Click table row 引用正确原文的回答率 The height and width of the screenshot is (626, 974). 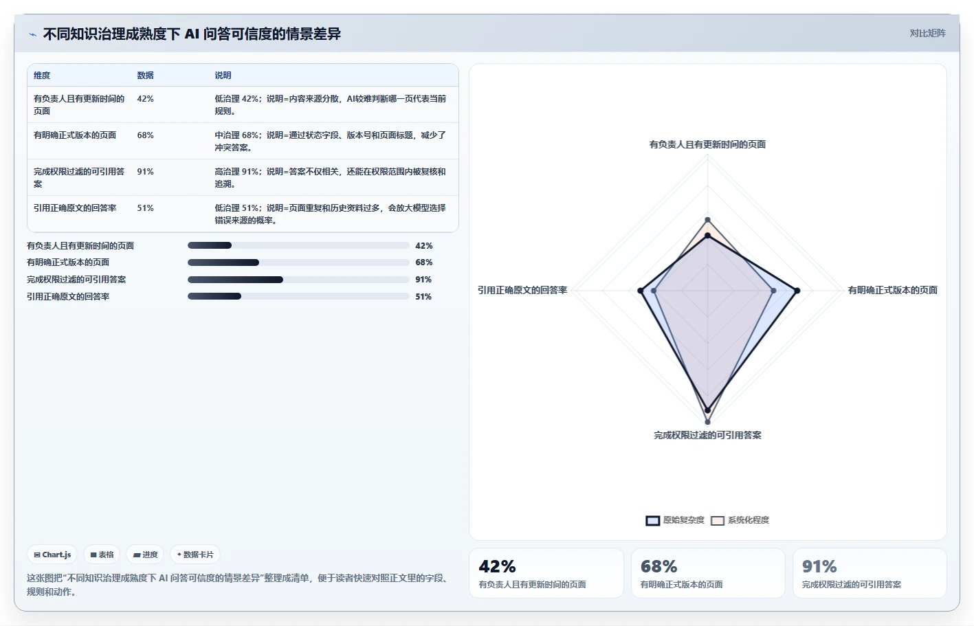pos(243,214)
